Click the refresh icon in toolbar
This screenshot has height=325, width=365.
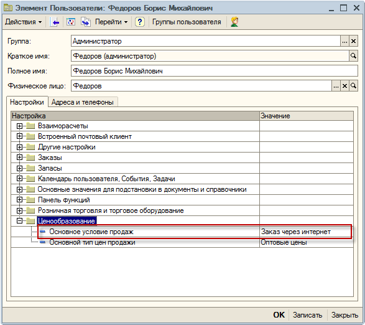71,22
